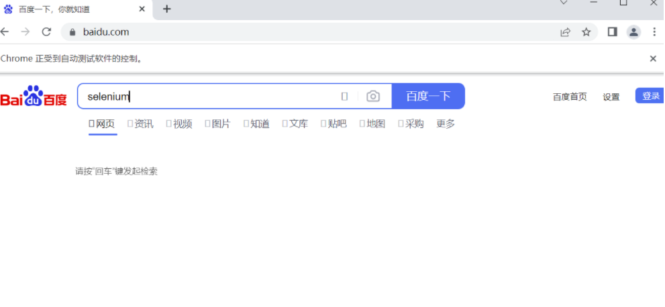Select the 文库 tab
The width and height of the screenshot is (665, 307).
point(295,123)
